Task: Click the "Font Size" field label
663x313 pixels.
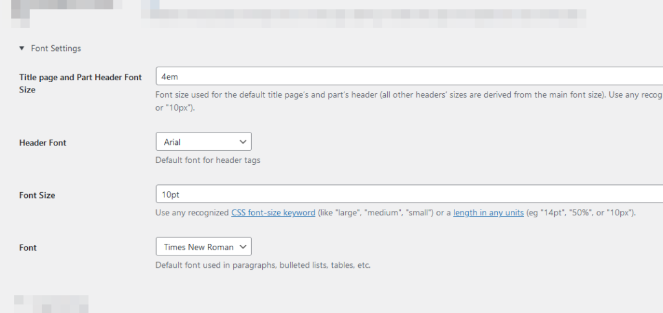Action: click(x=37, y=195)
